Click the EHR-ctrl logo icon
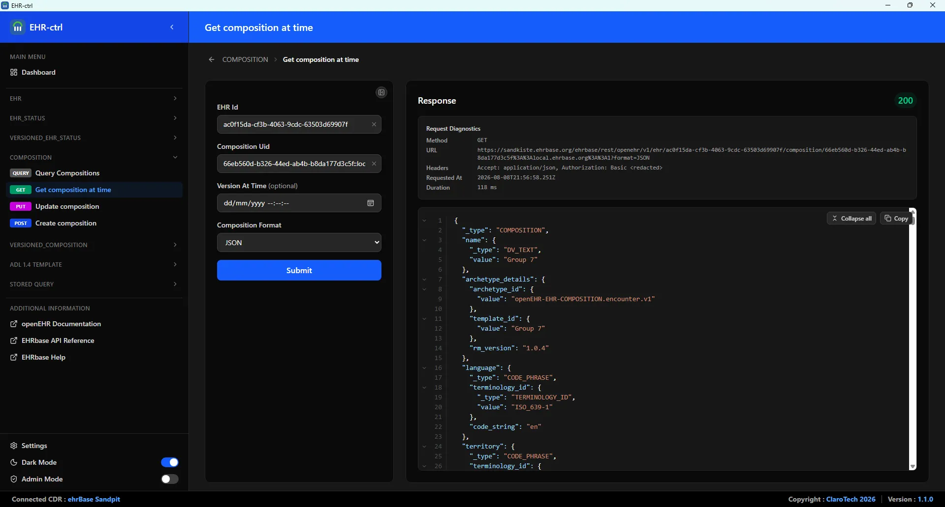Viewport: 945px width, 507px height. pos(18,27)
